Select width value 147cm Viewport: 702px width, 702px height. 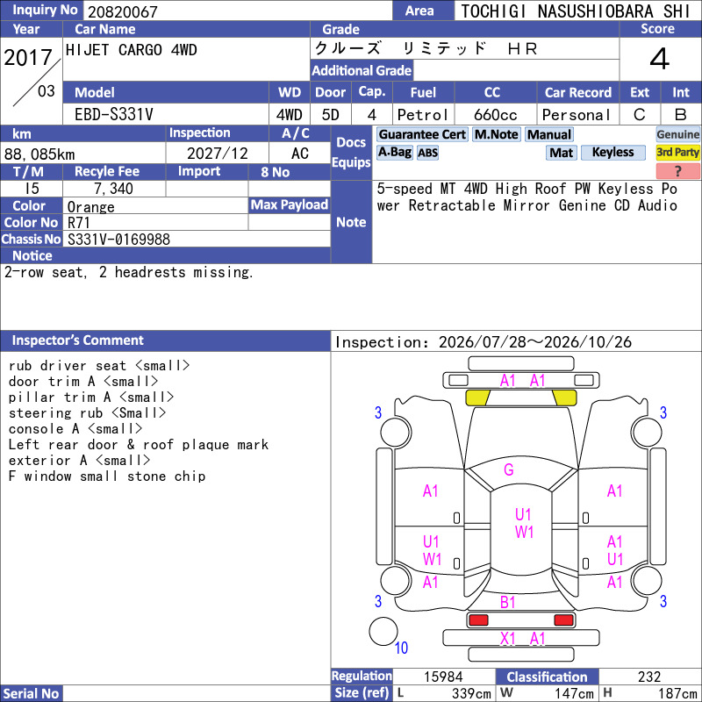pos(575,693)
